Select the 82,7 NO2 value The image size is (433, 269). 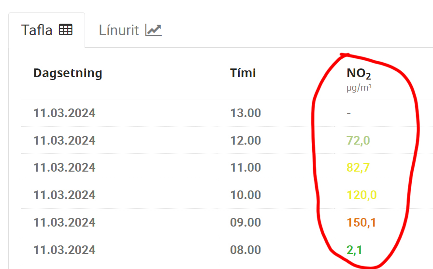(358, 168)
